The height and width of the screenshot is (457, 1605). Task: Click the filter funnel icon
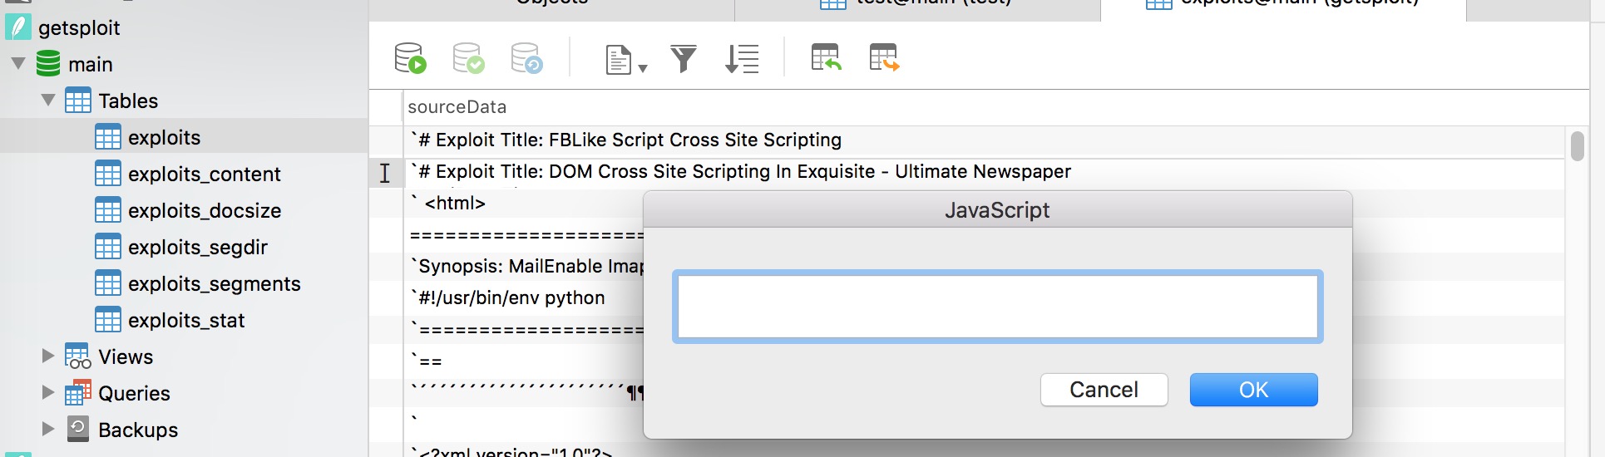[684, 58]
